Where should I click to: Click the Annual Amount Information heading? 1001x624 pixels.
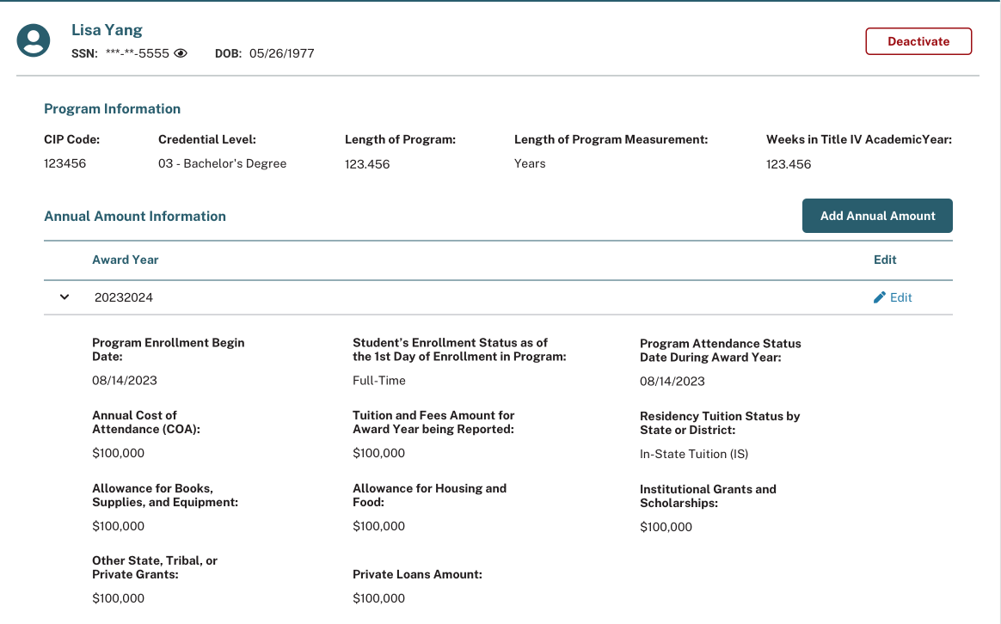coord(135,217)
